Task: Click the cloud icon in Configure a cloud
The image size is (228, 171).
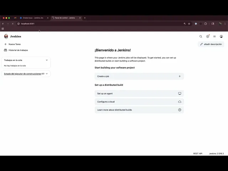Action: pos(180,102)
